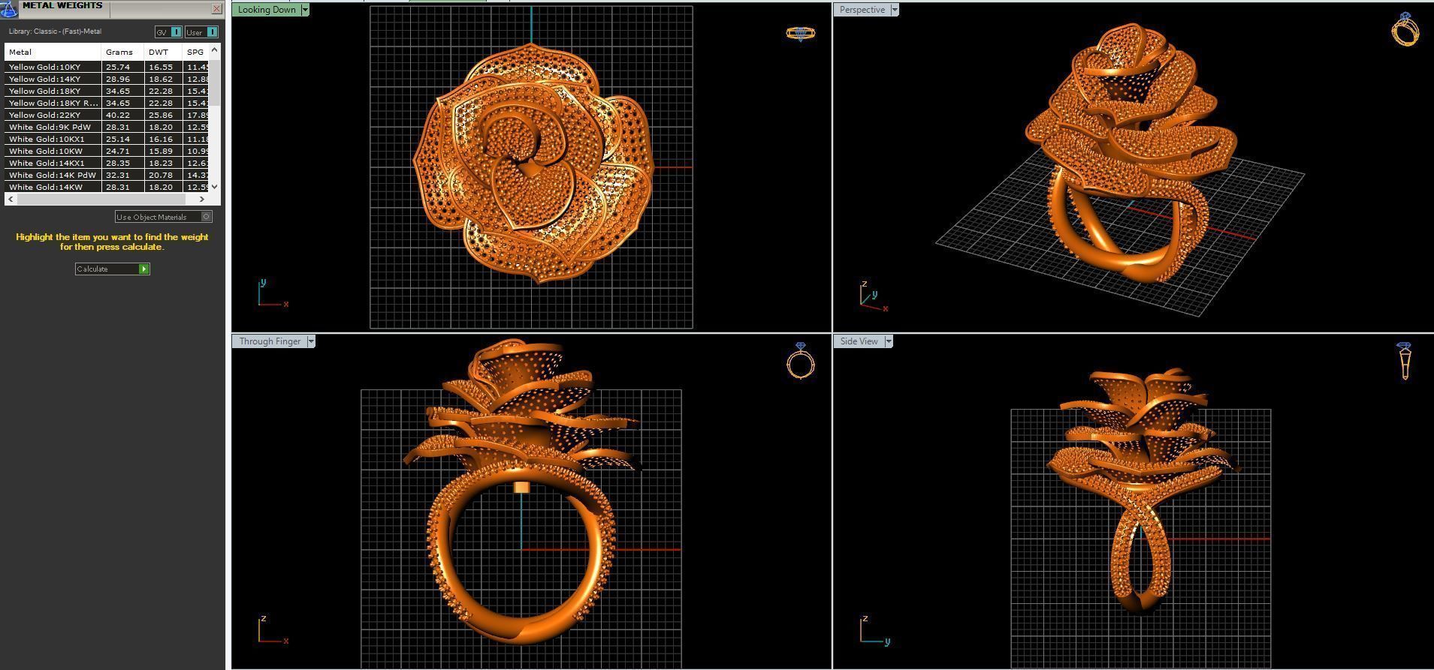Click the 16.55 DWT value
This screenshot has height=670, width=1434.
[161, 67]
